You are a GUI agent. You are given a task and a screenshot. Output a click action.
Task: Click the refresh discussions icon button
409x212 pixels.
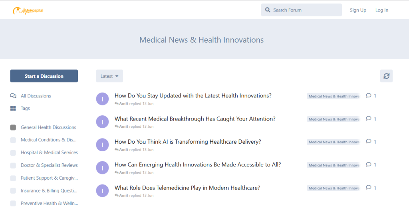coord(386,76)
